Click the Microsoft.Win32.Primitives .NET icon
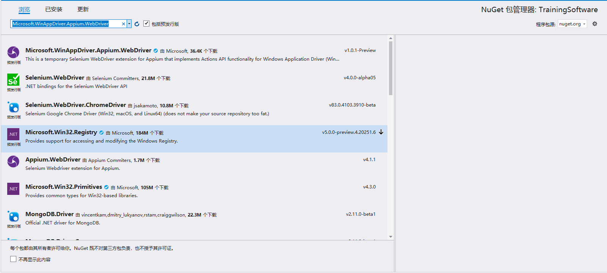Image resolution: width=607 pixels, height=273 pixels. click(13, 189)
